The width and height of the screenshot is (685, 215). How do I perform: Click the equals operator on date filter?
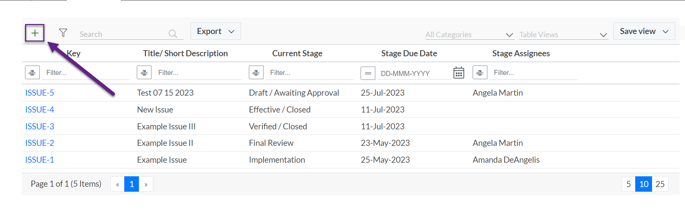[368, 73]
